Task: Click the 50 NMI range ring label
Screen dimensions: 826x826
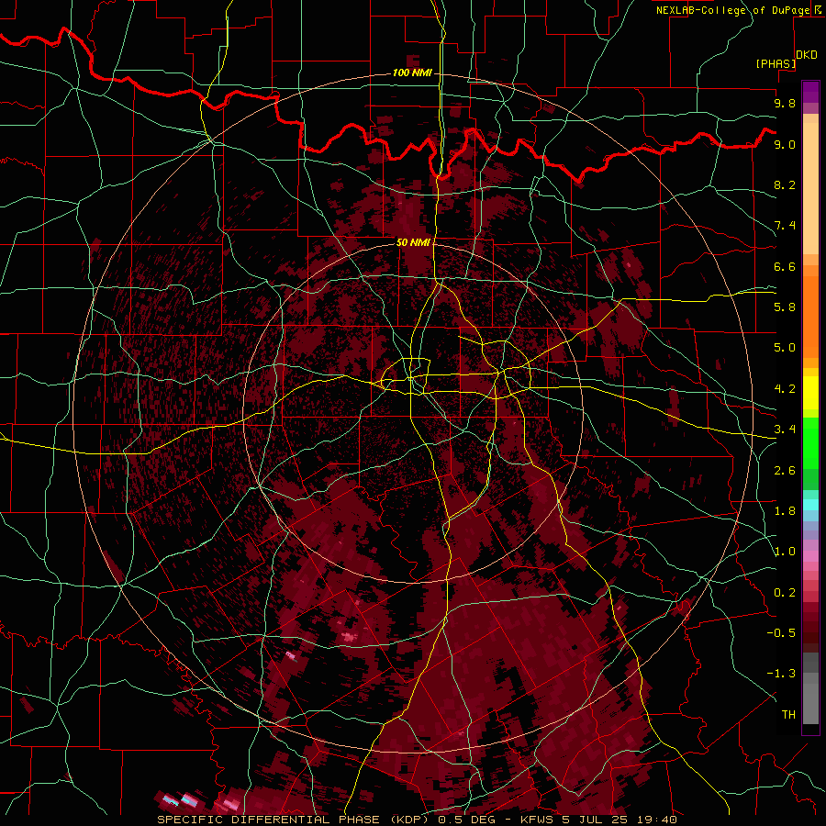Action: pos(413,242)
